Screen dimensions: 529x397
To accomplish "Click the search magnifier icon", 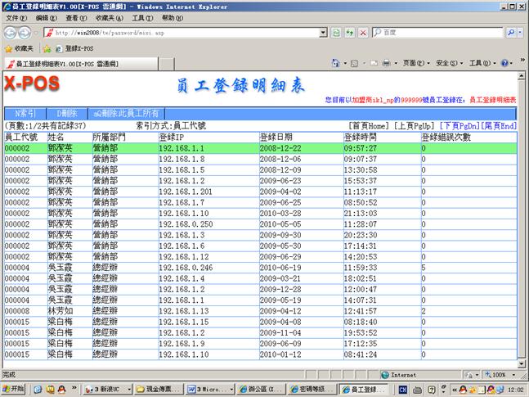I will coord(511,33).
